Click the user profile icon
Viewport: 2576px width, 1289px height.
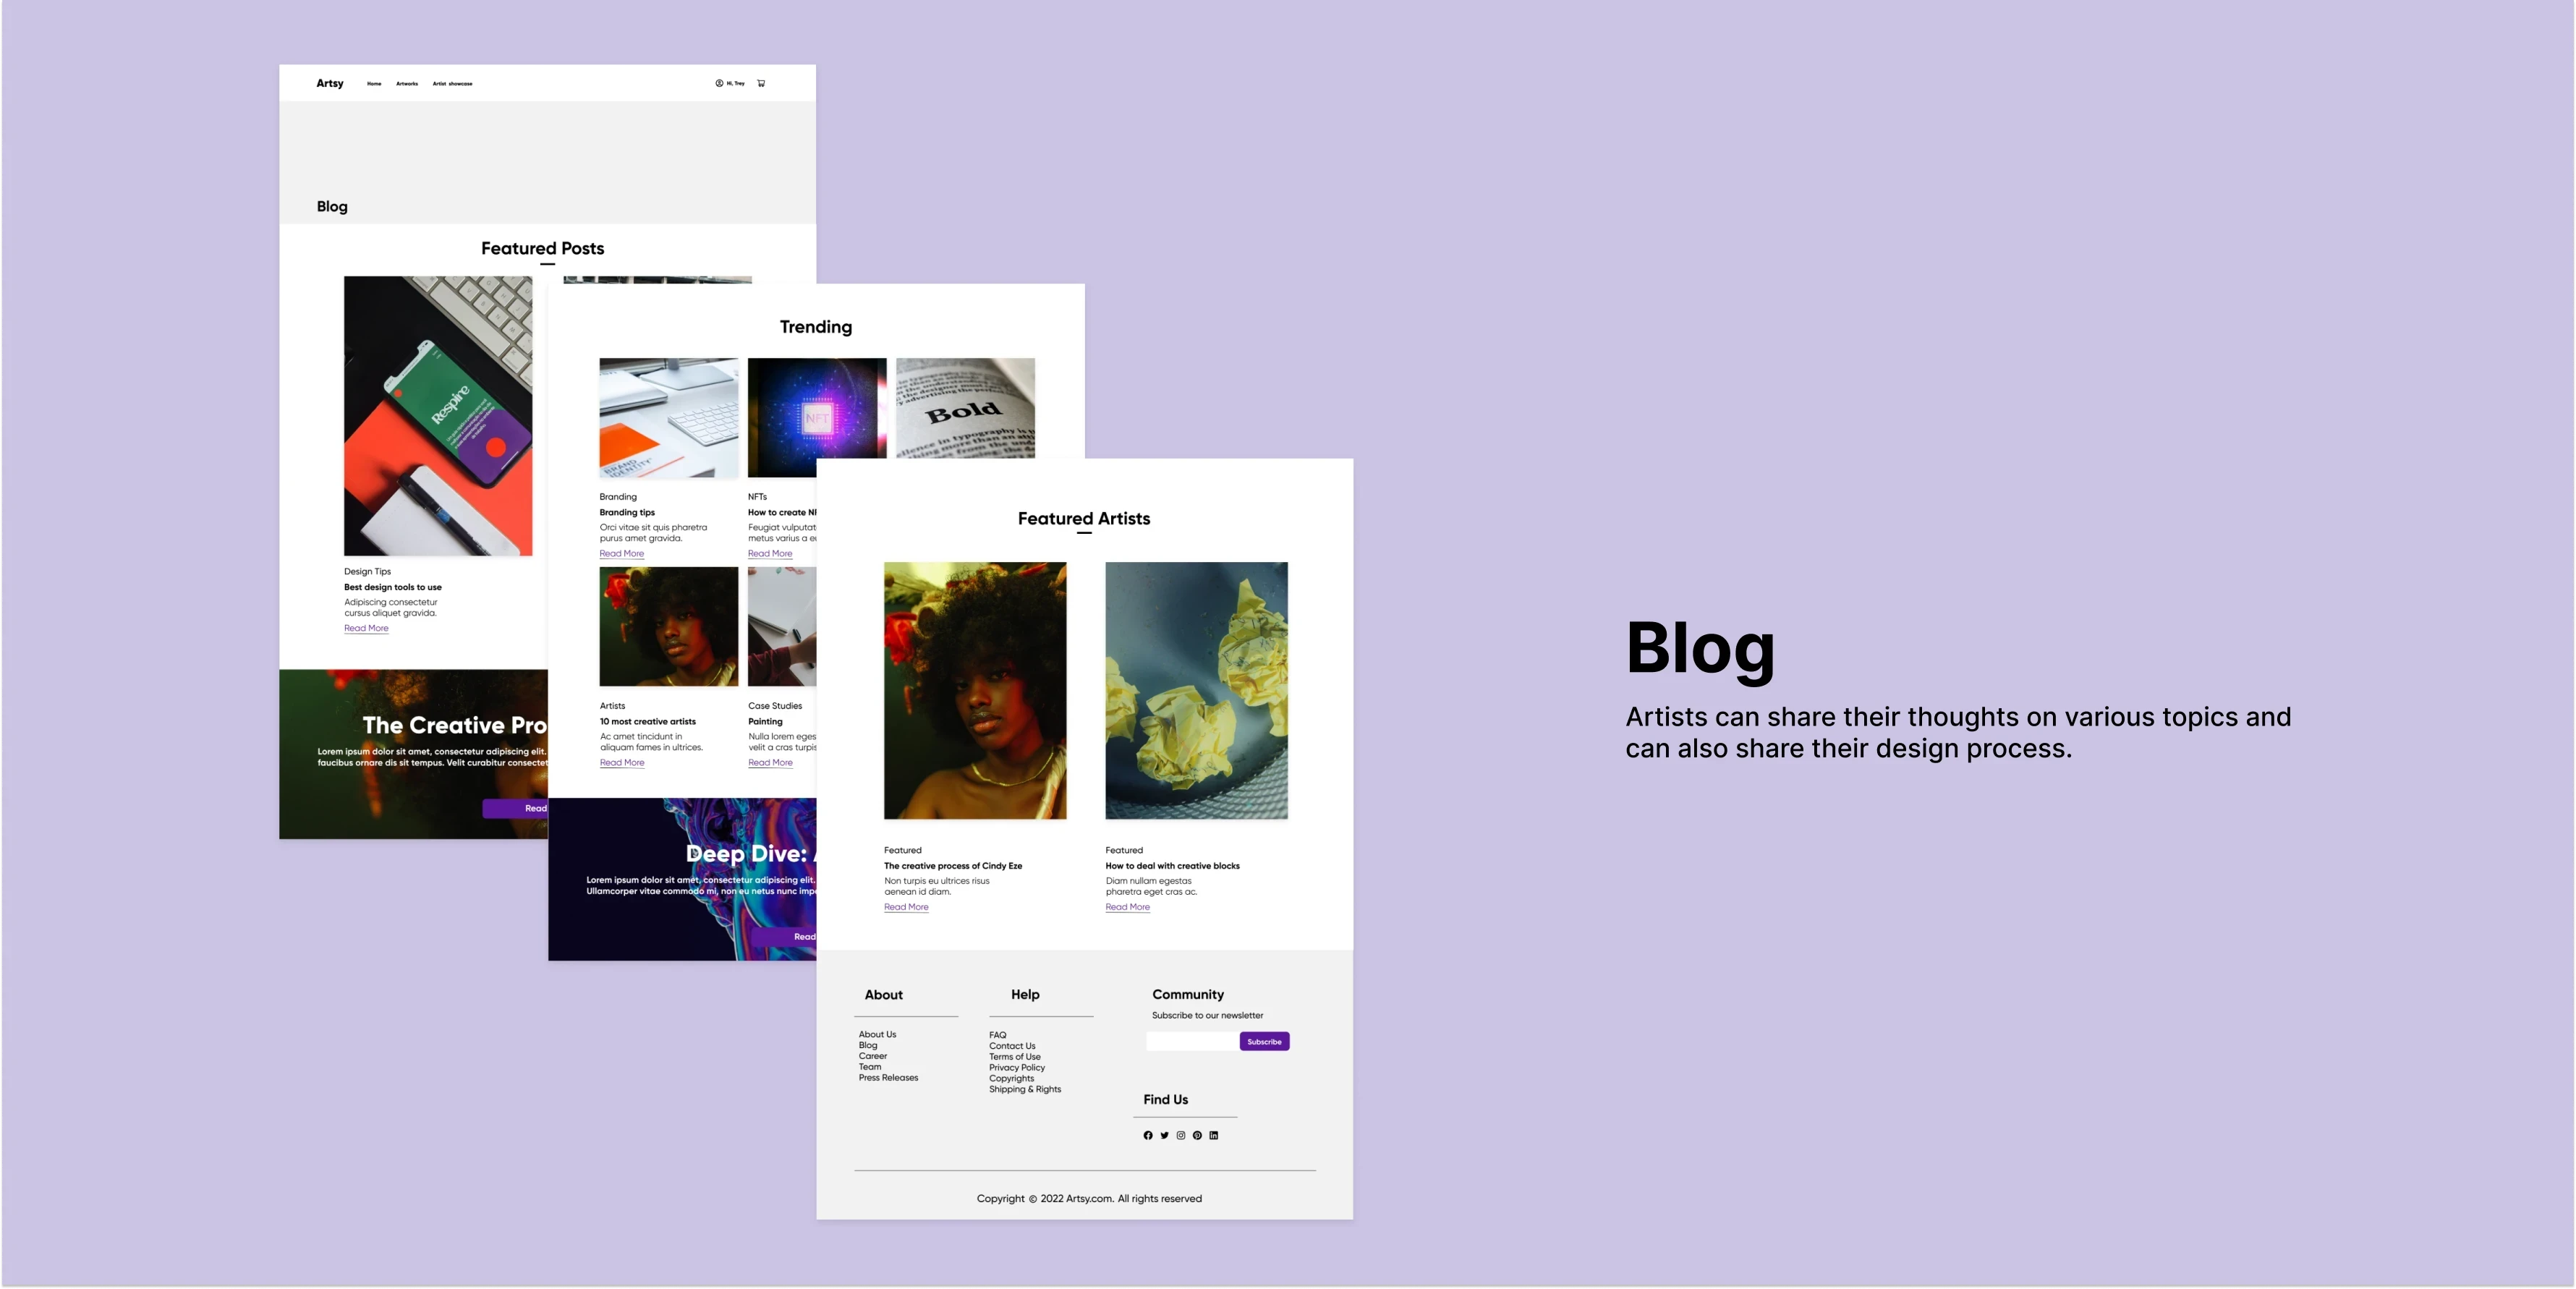coord(719,83)
